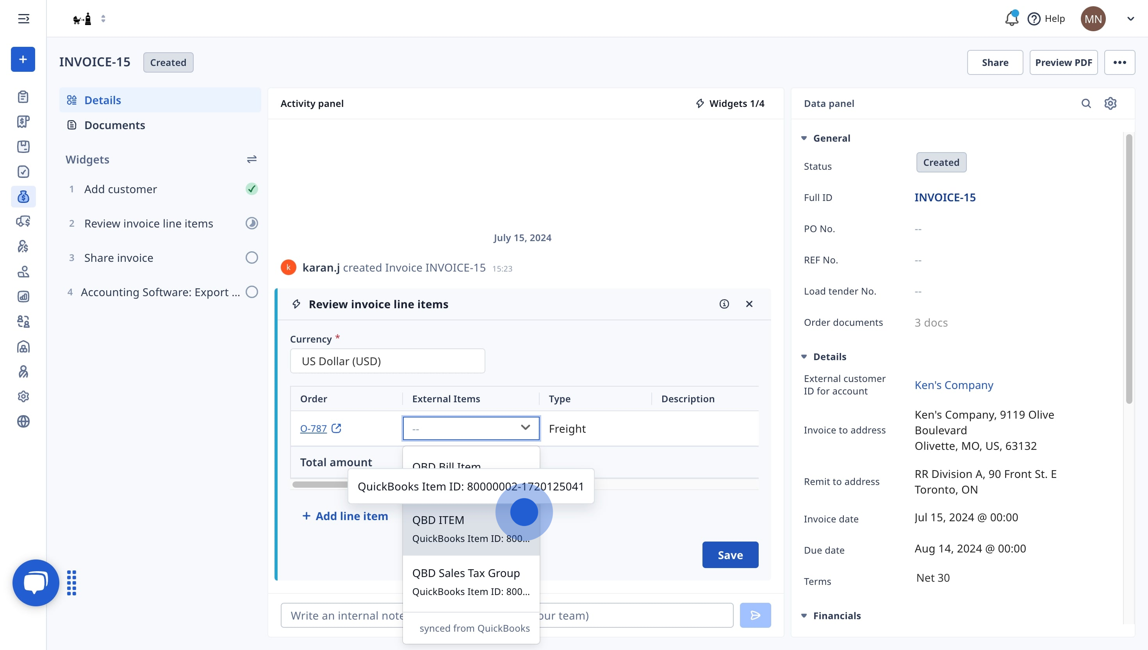Click the Share invoice status circle
The height and width of the screenshot is (650, 1148).
(x=251, y=258)
